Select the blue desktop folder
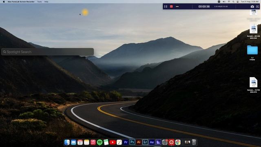The height and width of the screenshot is (147, 261). pos(252,50)
